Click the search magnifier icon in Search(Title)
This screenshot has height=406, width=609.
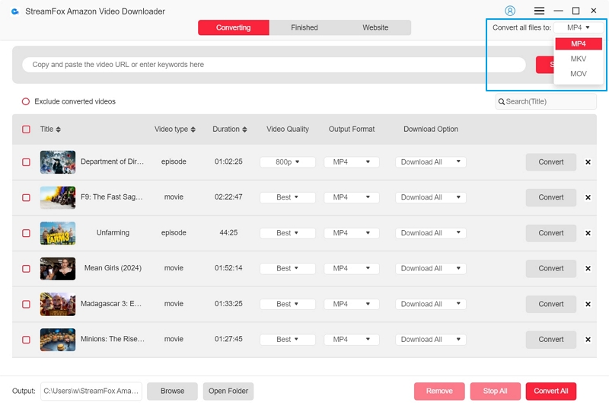tap(502, 102)
